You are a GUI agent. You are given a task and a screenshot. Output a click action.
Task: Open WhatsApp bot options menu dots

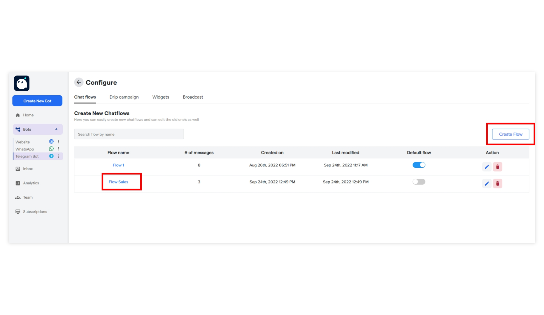[x=58, y=149]
